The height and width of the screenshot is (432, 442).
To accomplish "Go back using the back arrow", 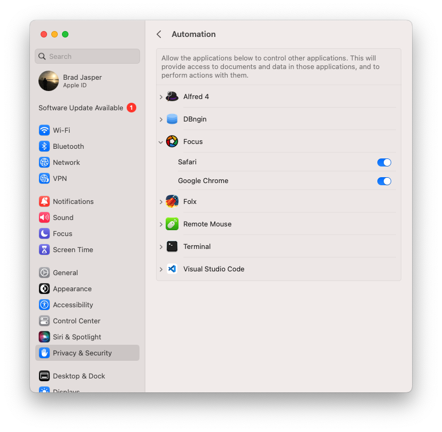I will point(159,34).
